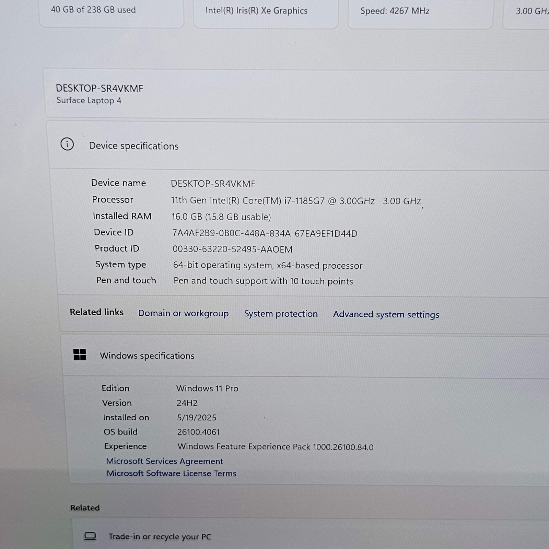The width and height of the screenshot is (549, 549).
Task: Click the System type label
Action: (x=120, y=265)
